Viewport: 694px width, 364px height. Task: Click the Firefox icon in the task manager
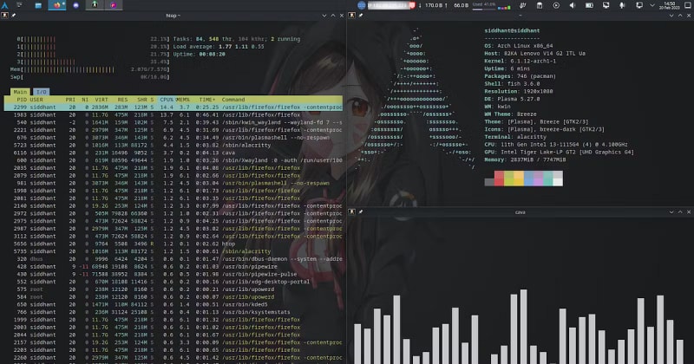coord(59,5)
